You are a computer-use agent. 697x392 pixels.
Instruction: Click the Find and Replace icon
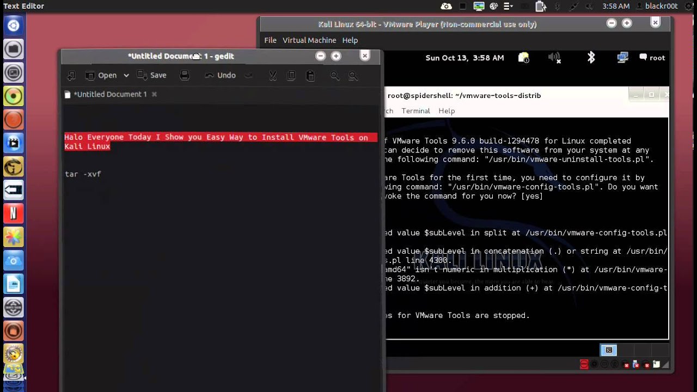click(x=353, y=76)
